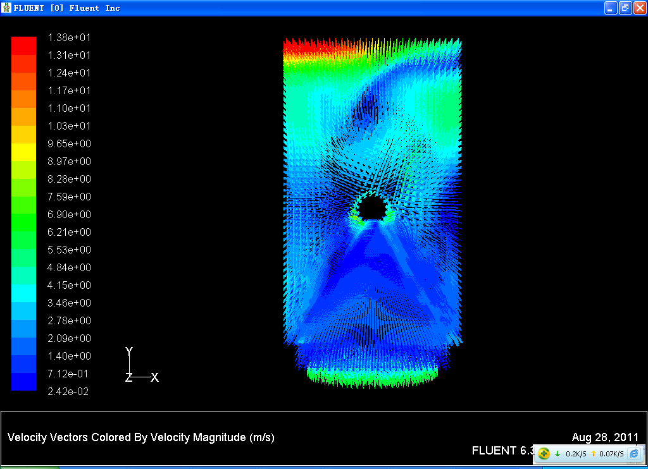Click the FLUENT application icon in title bar
648x469 pixels.
click(x=7, y=8)
